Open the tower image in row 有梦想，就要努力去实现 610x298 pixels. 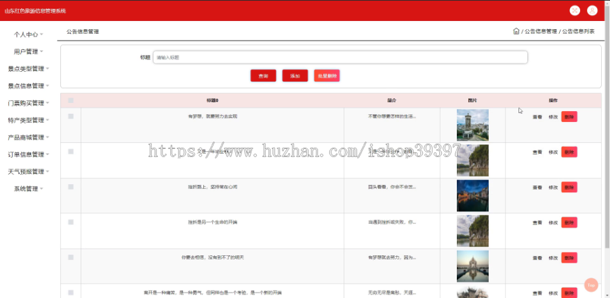pos(472,125)
